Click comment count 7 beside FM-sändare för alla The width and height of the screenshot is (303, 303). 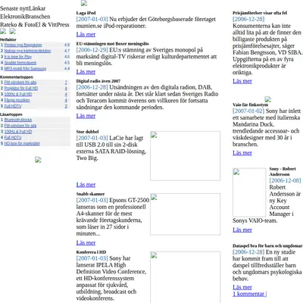pyautogui.click(x=66, y=83)
